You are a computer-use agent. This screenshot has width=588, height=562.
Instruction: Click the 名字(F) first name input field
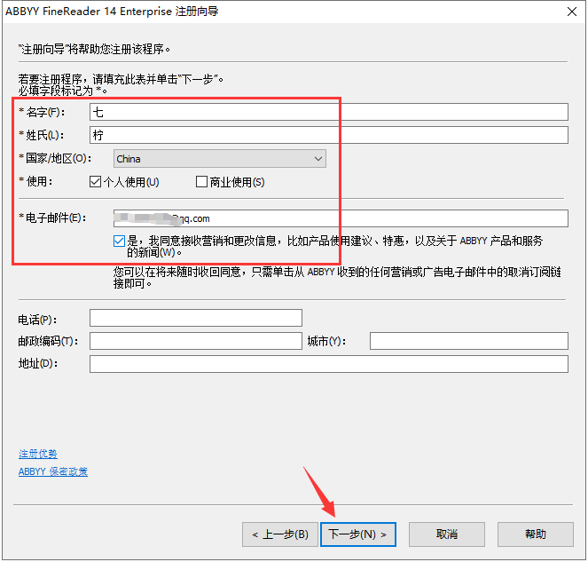(328, 112)
